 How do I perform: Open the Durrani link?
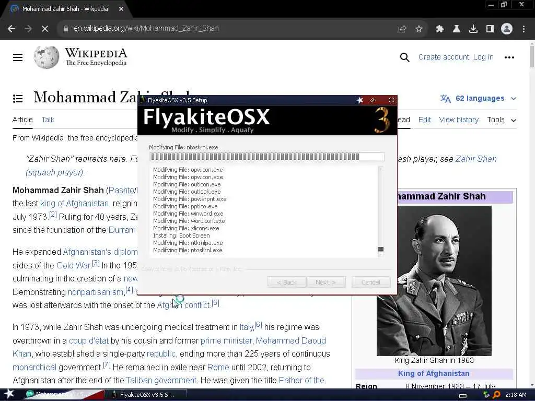(122, 230)
